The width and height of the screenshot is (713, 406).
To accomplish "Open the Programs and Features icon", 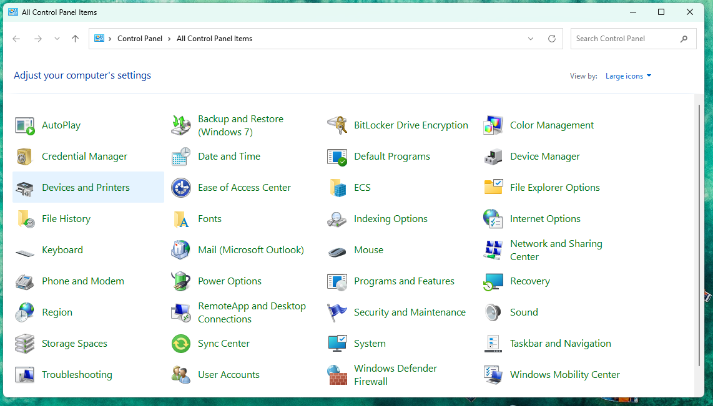I will point(337,281).
